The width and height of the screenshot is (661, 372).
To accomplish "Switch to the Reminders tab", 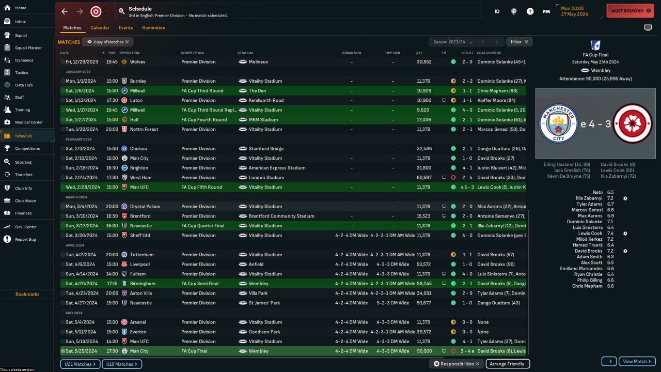I will [153, 27].
